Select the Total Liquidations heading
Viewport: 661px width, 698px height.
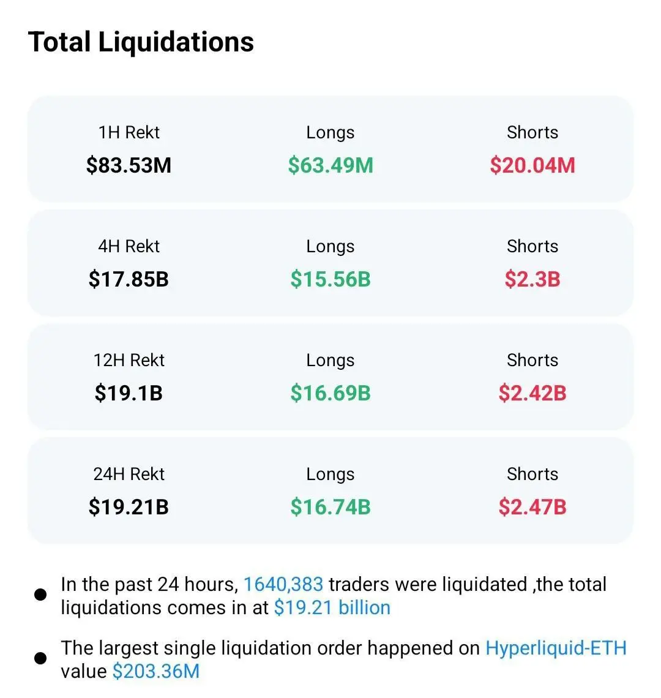pyautogui.click(x=141, y=42)
